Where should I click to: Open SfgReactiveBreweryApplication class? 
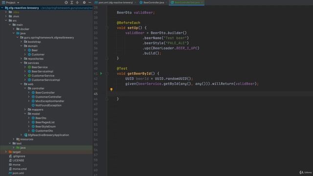pyautogui.click(x=48, y=135)
